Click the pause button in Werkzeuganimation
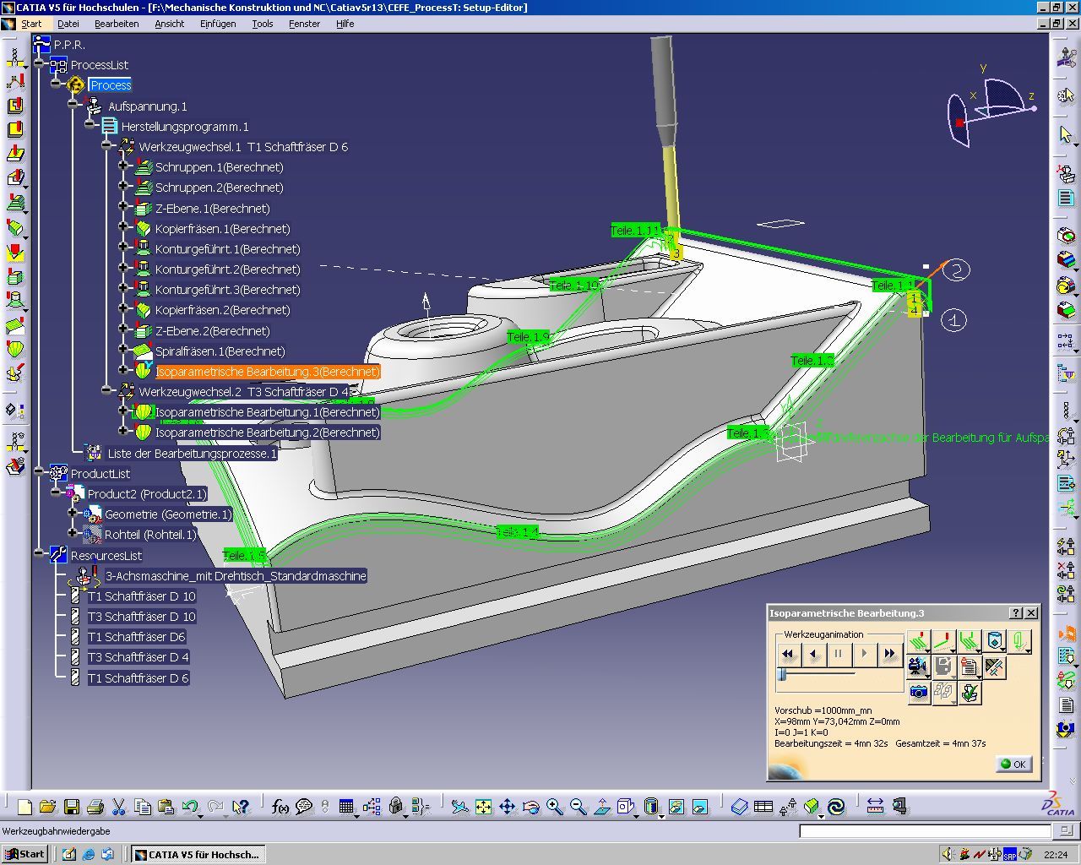 (839, 654)
